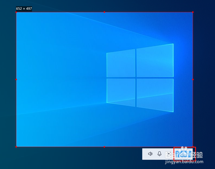Image resolution: width=215 pixels, height=169 pixels.
Task: Click the top-middle selection handle
Action: click(104, 12)
